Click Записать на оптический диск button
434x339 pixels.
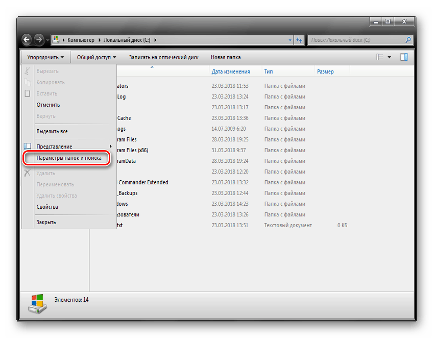(x=163, y=57)
